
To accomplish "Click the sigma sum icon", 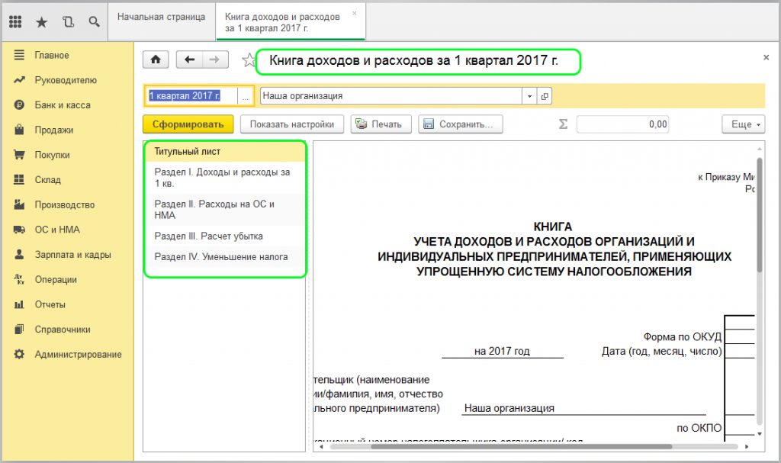I will [564, 124].
